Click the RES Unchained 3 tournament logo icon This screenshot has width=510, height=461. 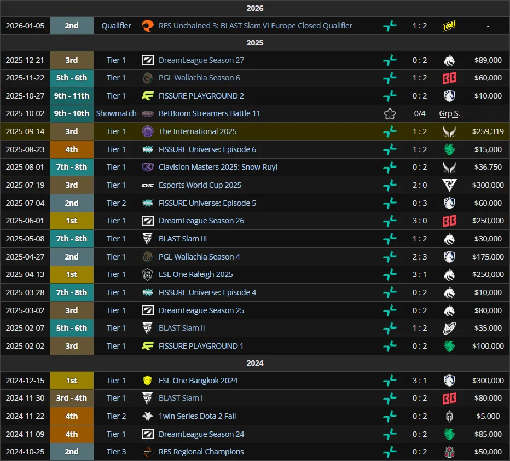coord(148,26)
